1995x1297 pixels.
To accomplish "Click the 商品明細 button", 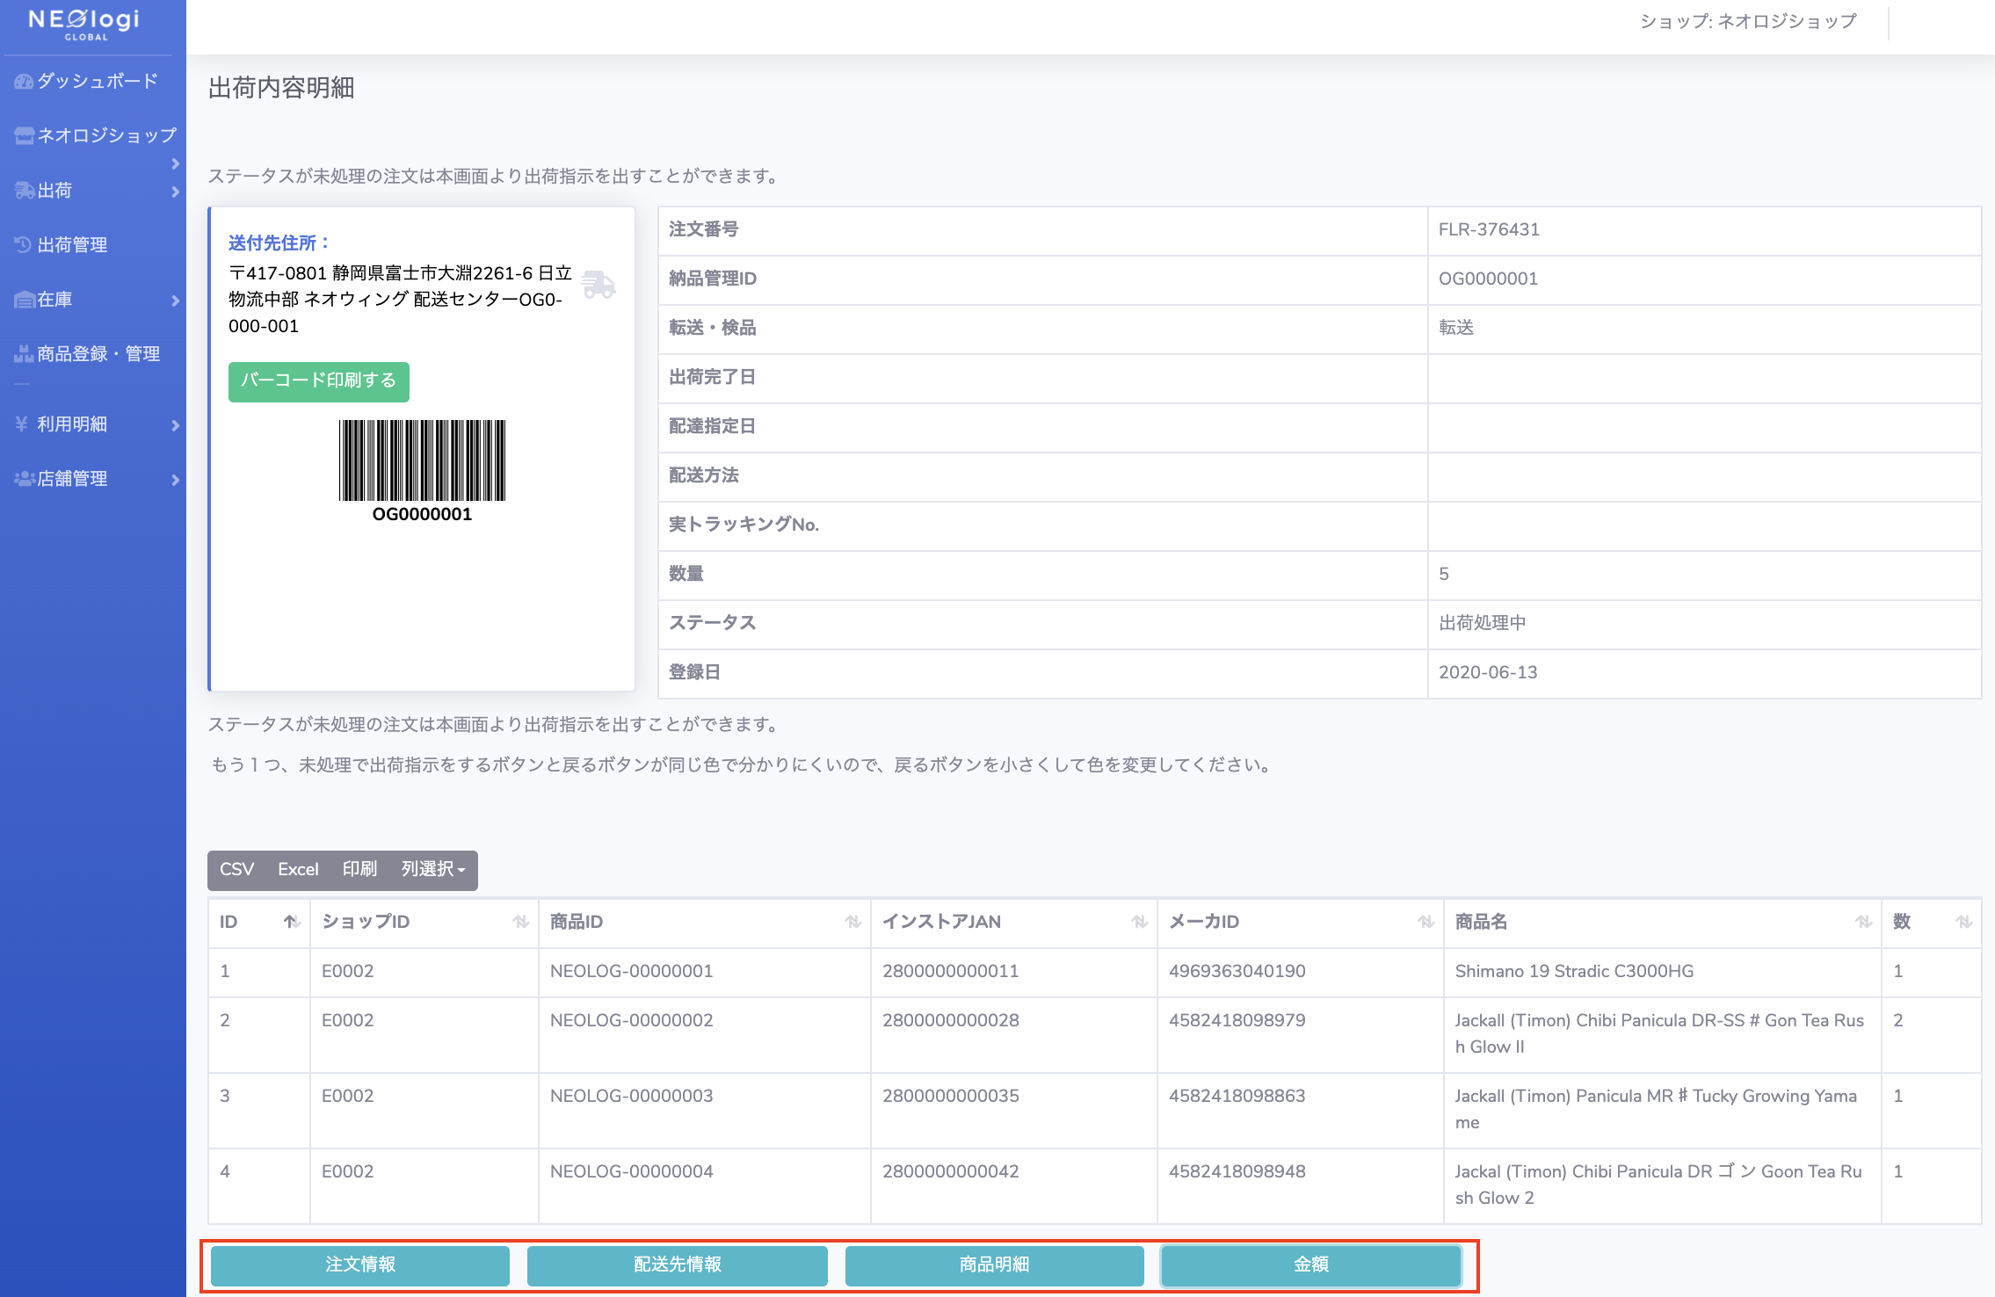I will click(x=995, y=1265).
